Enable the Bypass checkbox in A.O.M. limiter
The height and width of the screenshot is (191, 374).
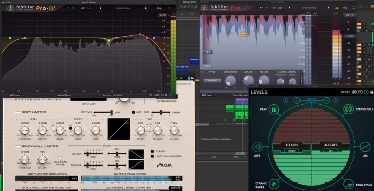[x=152, y=151]
